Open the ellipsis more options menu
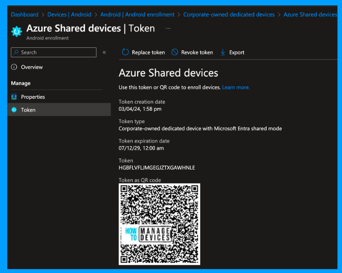 (x=168, y=28)
